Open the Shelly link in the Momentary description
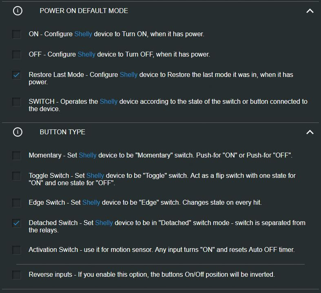 pyautogui.click(x=88, y=155)
